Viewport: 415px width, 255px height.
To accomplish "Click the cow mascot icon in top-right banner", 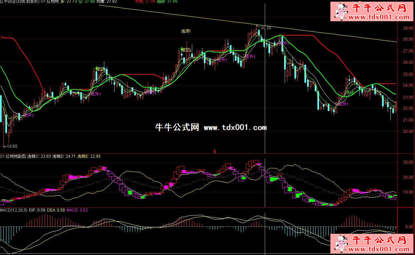I will pyautogui.click(x=340, y=11).
